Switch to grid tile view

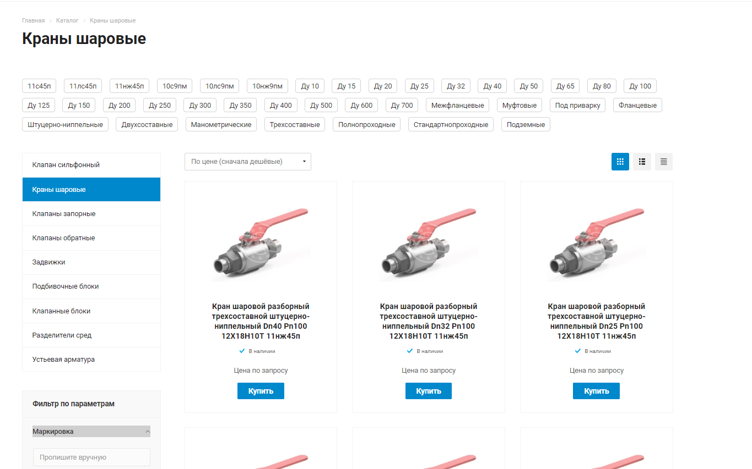(620, 162)
